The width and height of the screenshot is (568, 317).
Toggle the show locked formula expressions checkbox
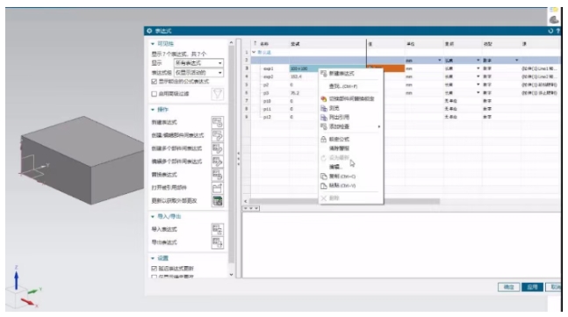click(x=154, y=82)
